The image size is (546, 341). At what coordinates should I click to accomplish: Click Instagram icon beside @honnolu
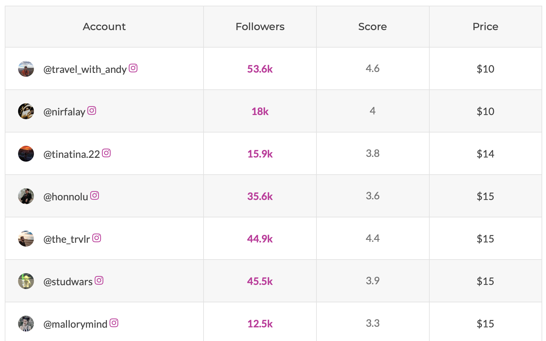pos(94,196)
